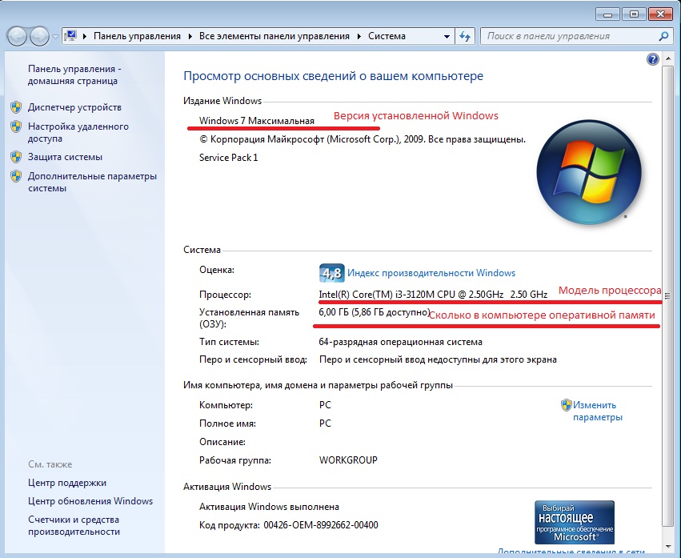681x558 pixels.
Task: Click Изменить параметры link
Action: 597,411
